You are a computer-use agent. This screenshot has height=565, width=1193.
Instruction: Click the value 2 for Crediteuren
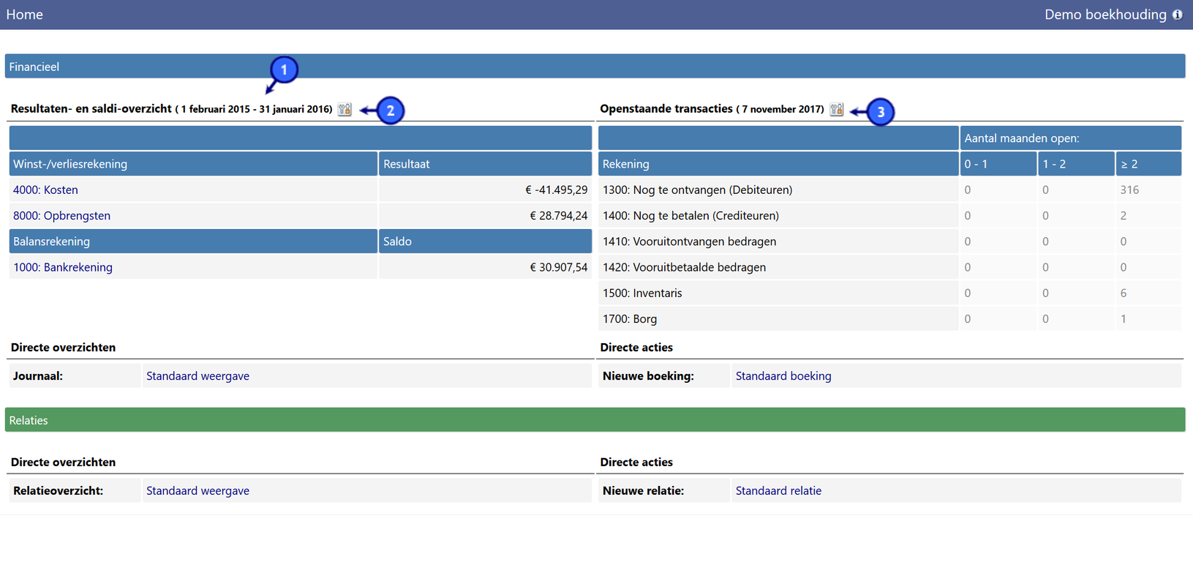(x=1124, y=216)
